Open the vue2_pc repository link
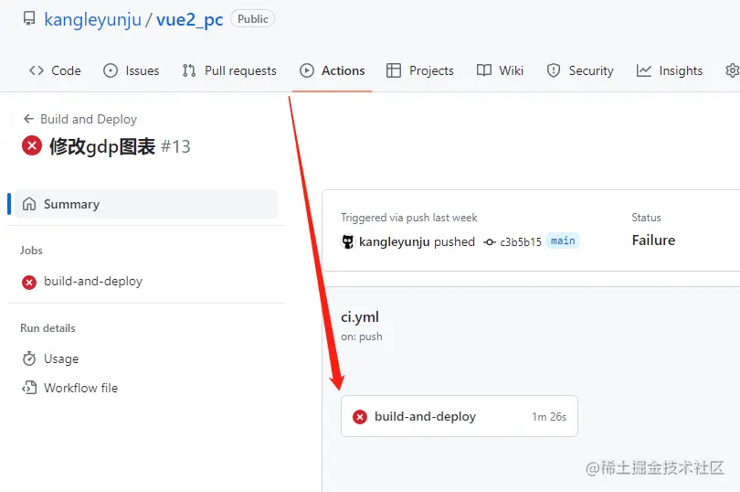The height and width of the screenshot is (492, 740). click(x=189, y=20)
